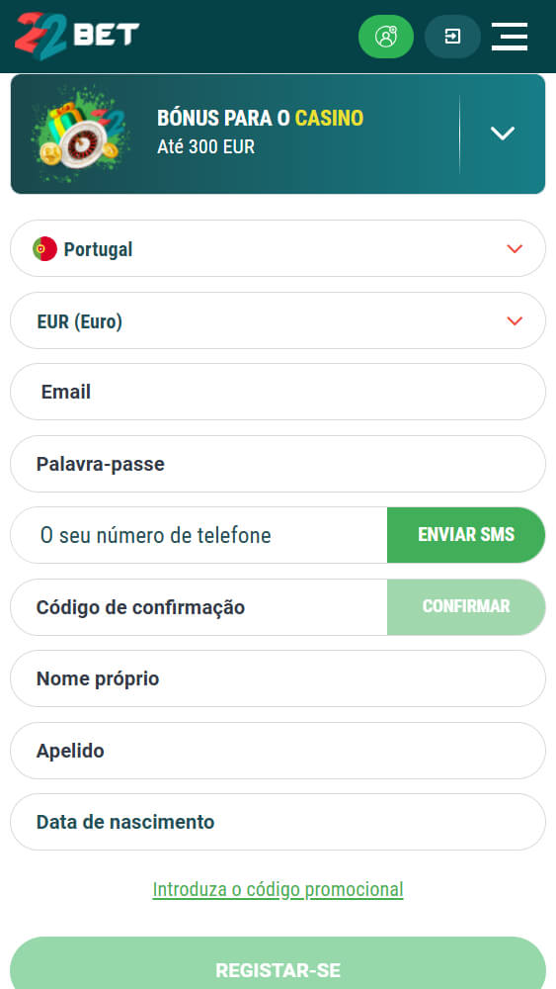Select the Palavra-passe field
The height and width of the screenshot is (989, 556).
pyautogui.click(x=278, y=464)
